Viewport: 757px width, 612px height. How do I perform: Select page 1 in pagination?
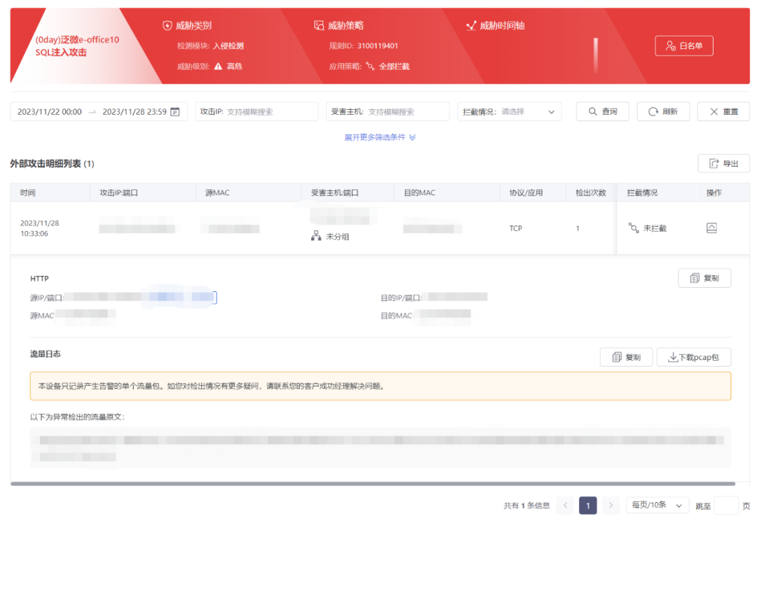(x=588, y=506)
